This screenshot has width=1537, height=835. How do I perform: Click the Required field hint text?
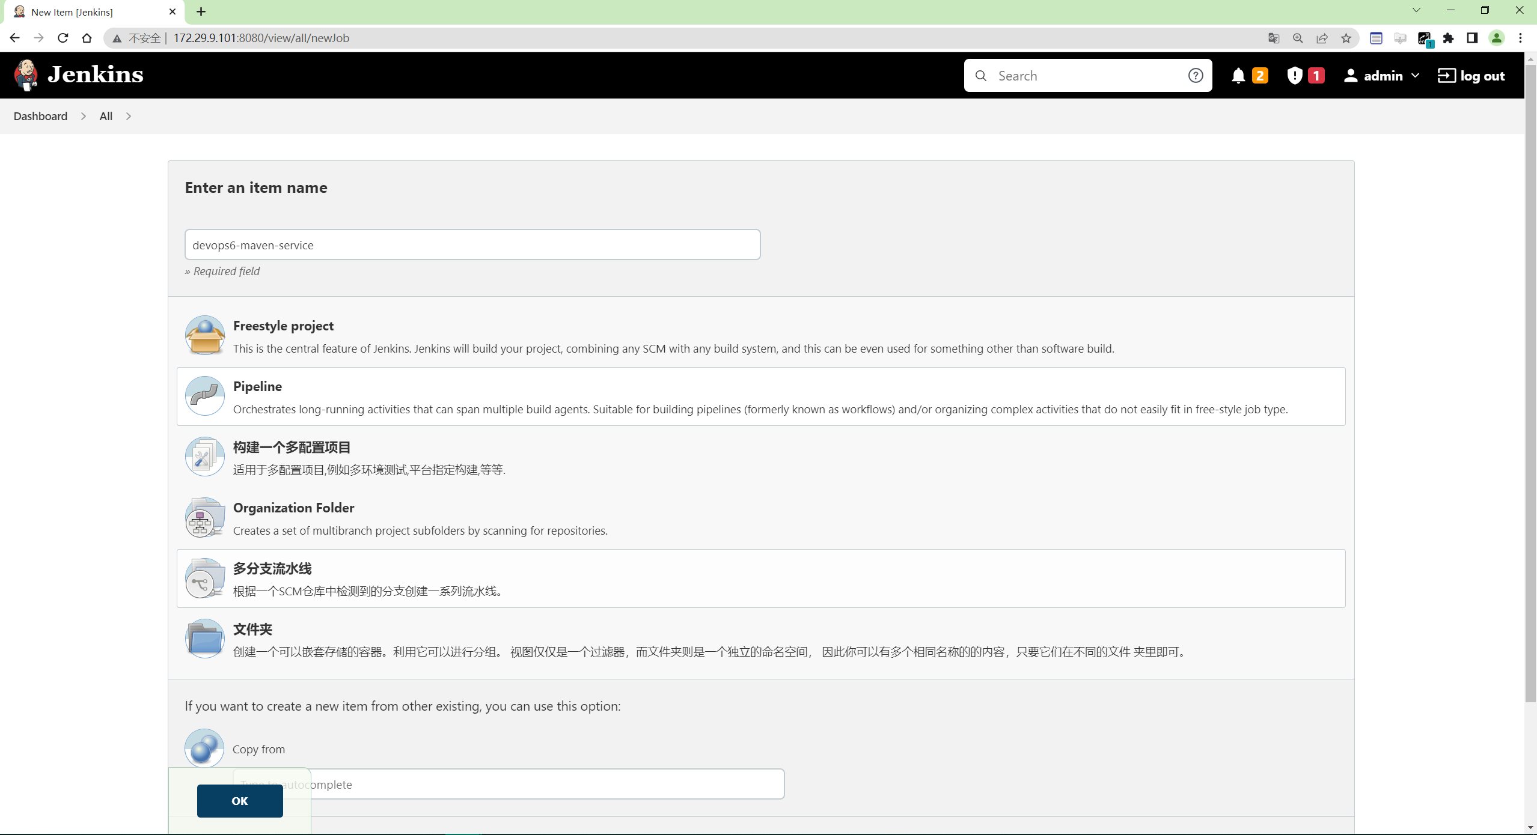(222, 271)
